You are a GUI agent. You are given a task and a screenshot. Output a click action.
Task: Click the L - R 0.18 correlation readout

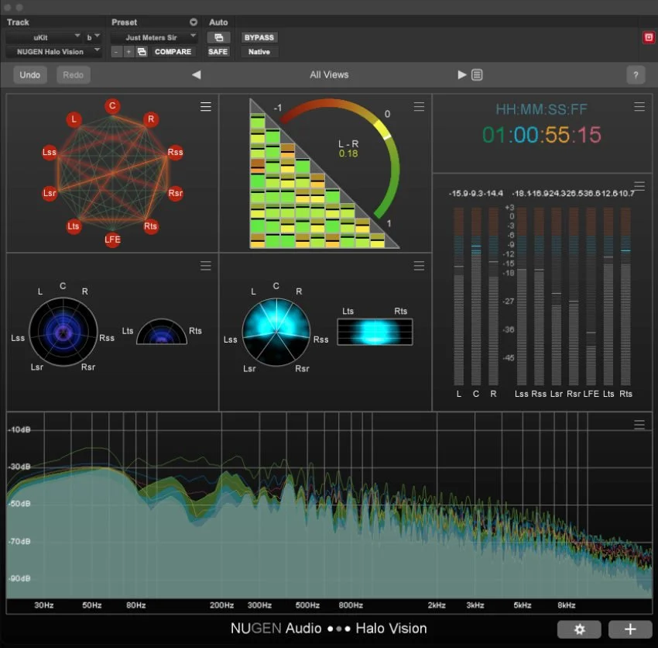point(348,149)
